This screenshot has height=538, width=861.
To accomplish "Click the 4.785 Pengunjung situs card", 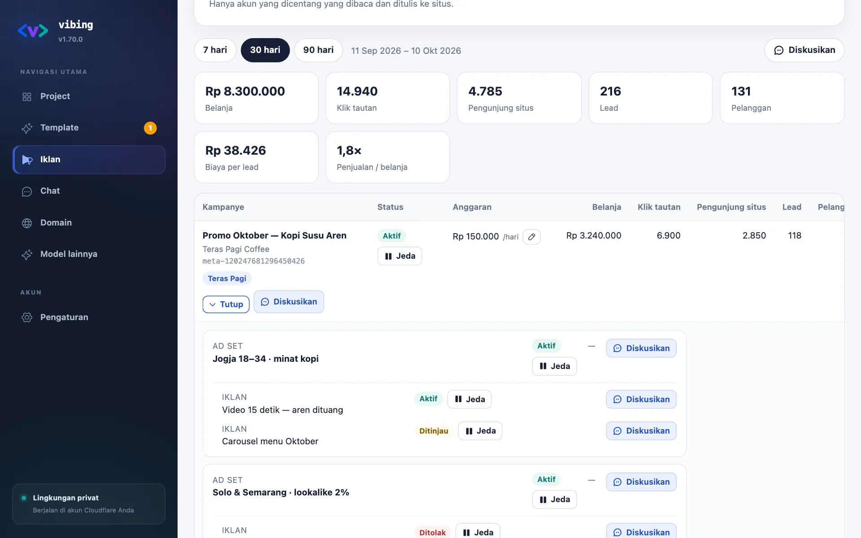I will pyautogui.click(x=519, y=98).
